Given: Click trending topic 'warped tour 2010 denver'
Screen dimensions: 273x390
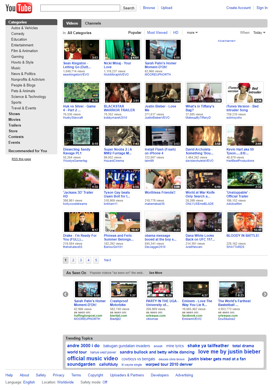Looking at the screenshot, I should pos(169,365).
